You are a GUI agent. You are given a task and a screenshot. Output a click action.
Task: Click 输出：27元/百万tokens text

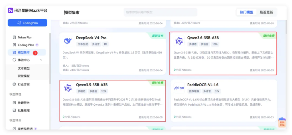[187, 23]
